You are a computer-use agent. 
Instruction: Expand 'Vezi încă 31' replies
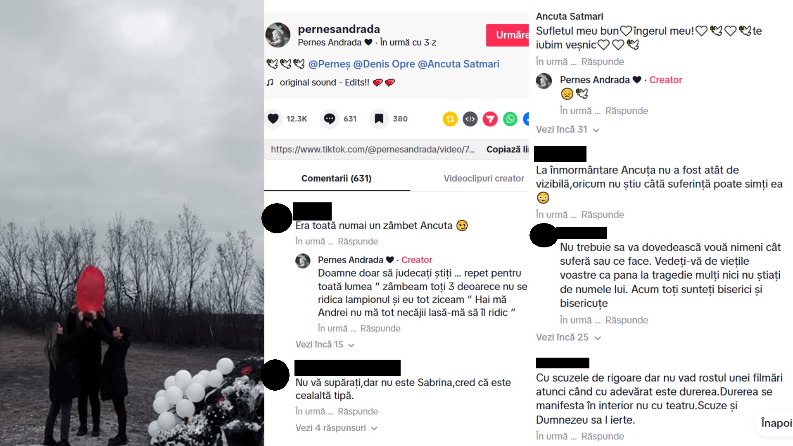coord(567,129)
